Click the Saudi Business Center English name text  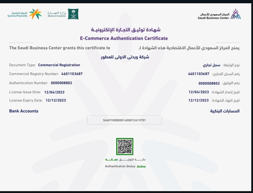pyautogui.click(x=213, y=18)
